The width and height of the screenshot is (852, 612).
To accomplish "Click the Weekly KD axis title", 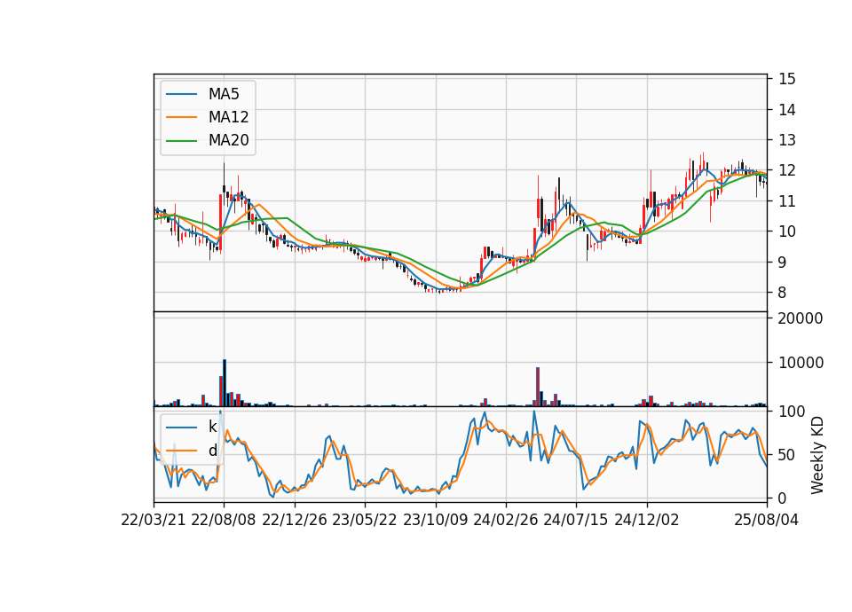I will point(817,456).
